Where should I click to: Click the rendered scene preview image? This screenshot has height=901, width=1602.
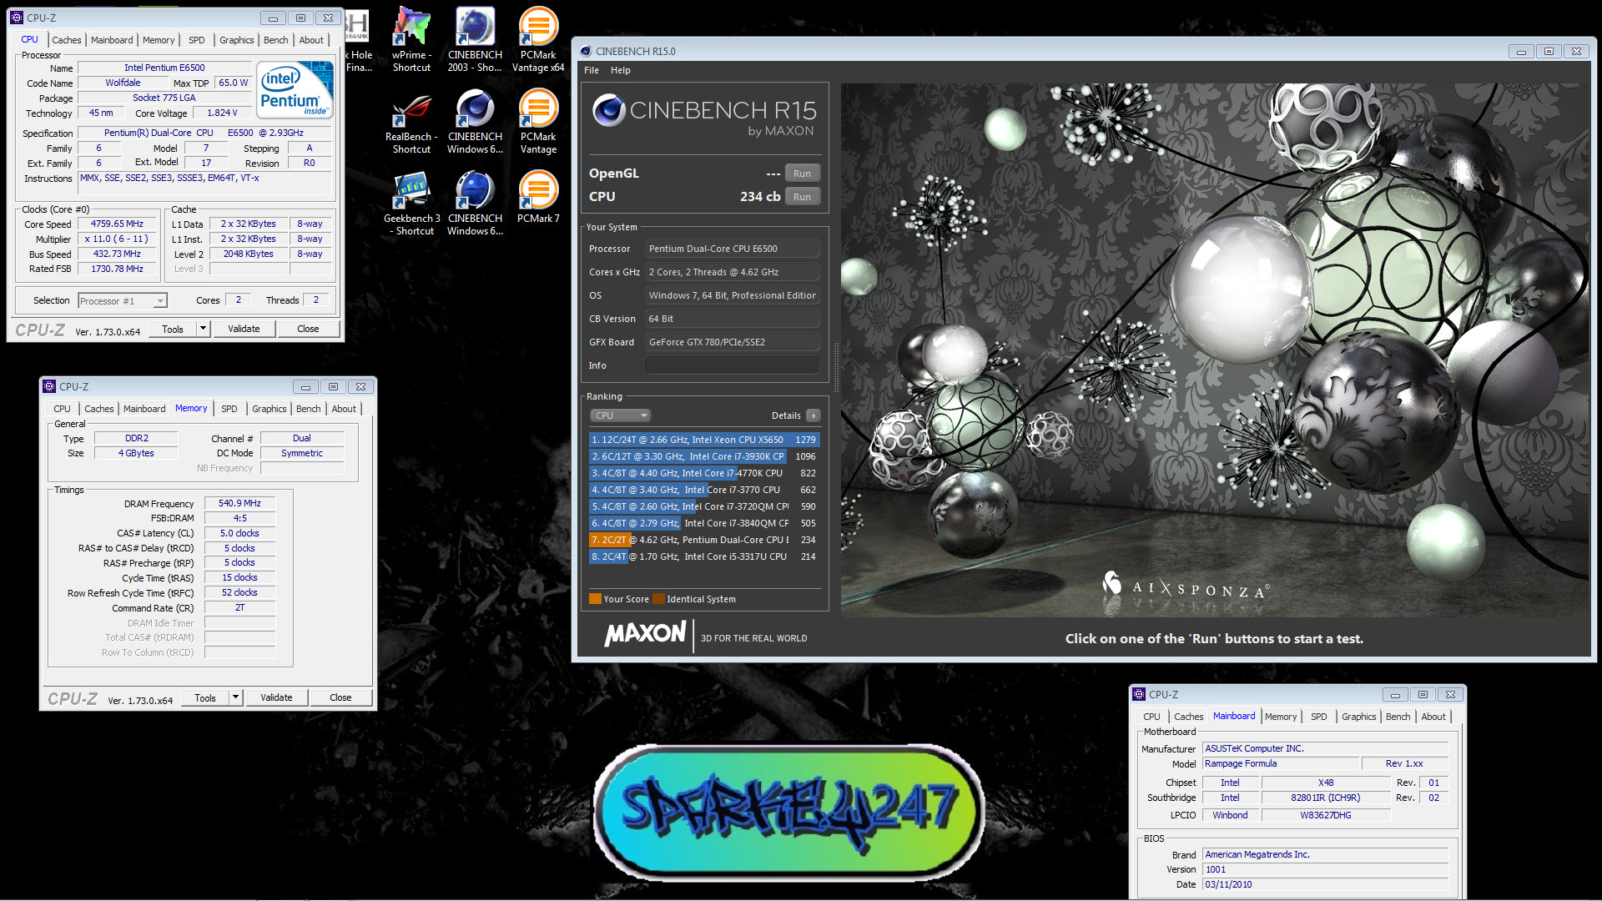pos(1215,350)
